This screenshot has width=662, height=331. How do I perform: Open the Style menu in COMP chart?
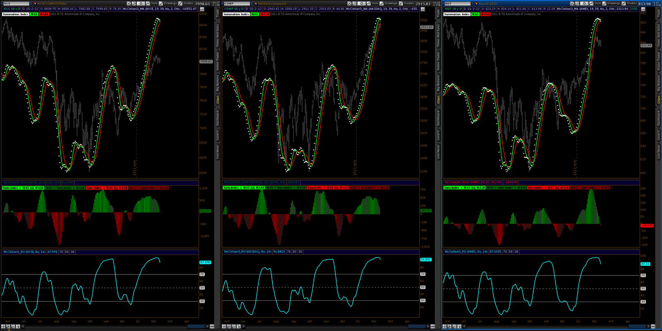tap(373, 3)
